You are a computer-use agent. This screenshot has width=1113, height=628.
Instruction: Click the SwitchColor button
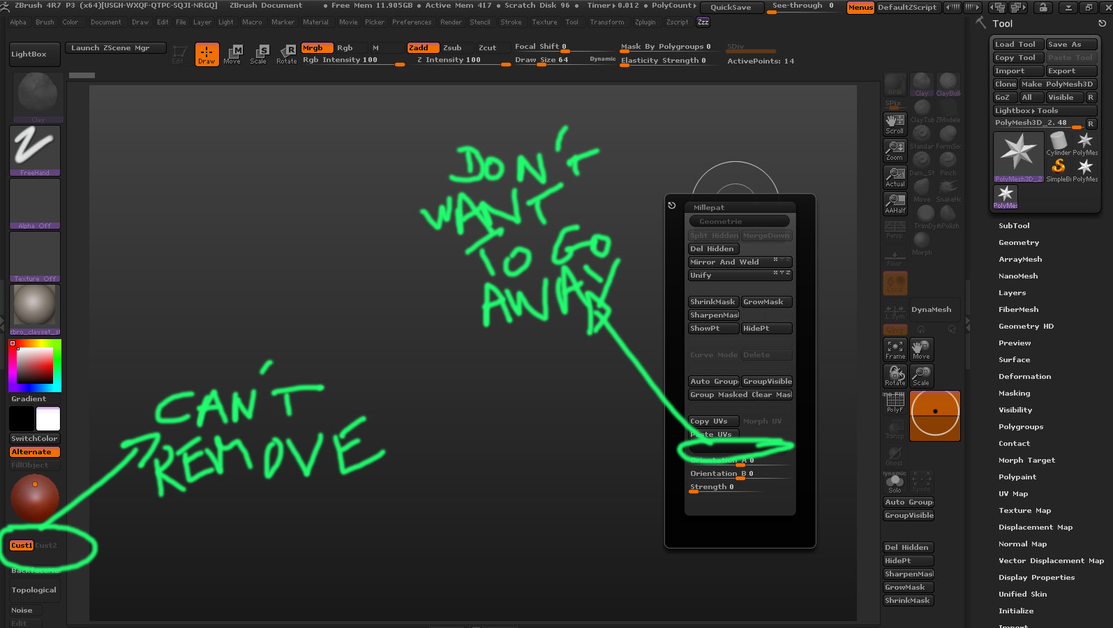[35, 439]
